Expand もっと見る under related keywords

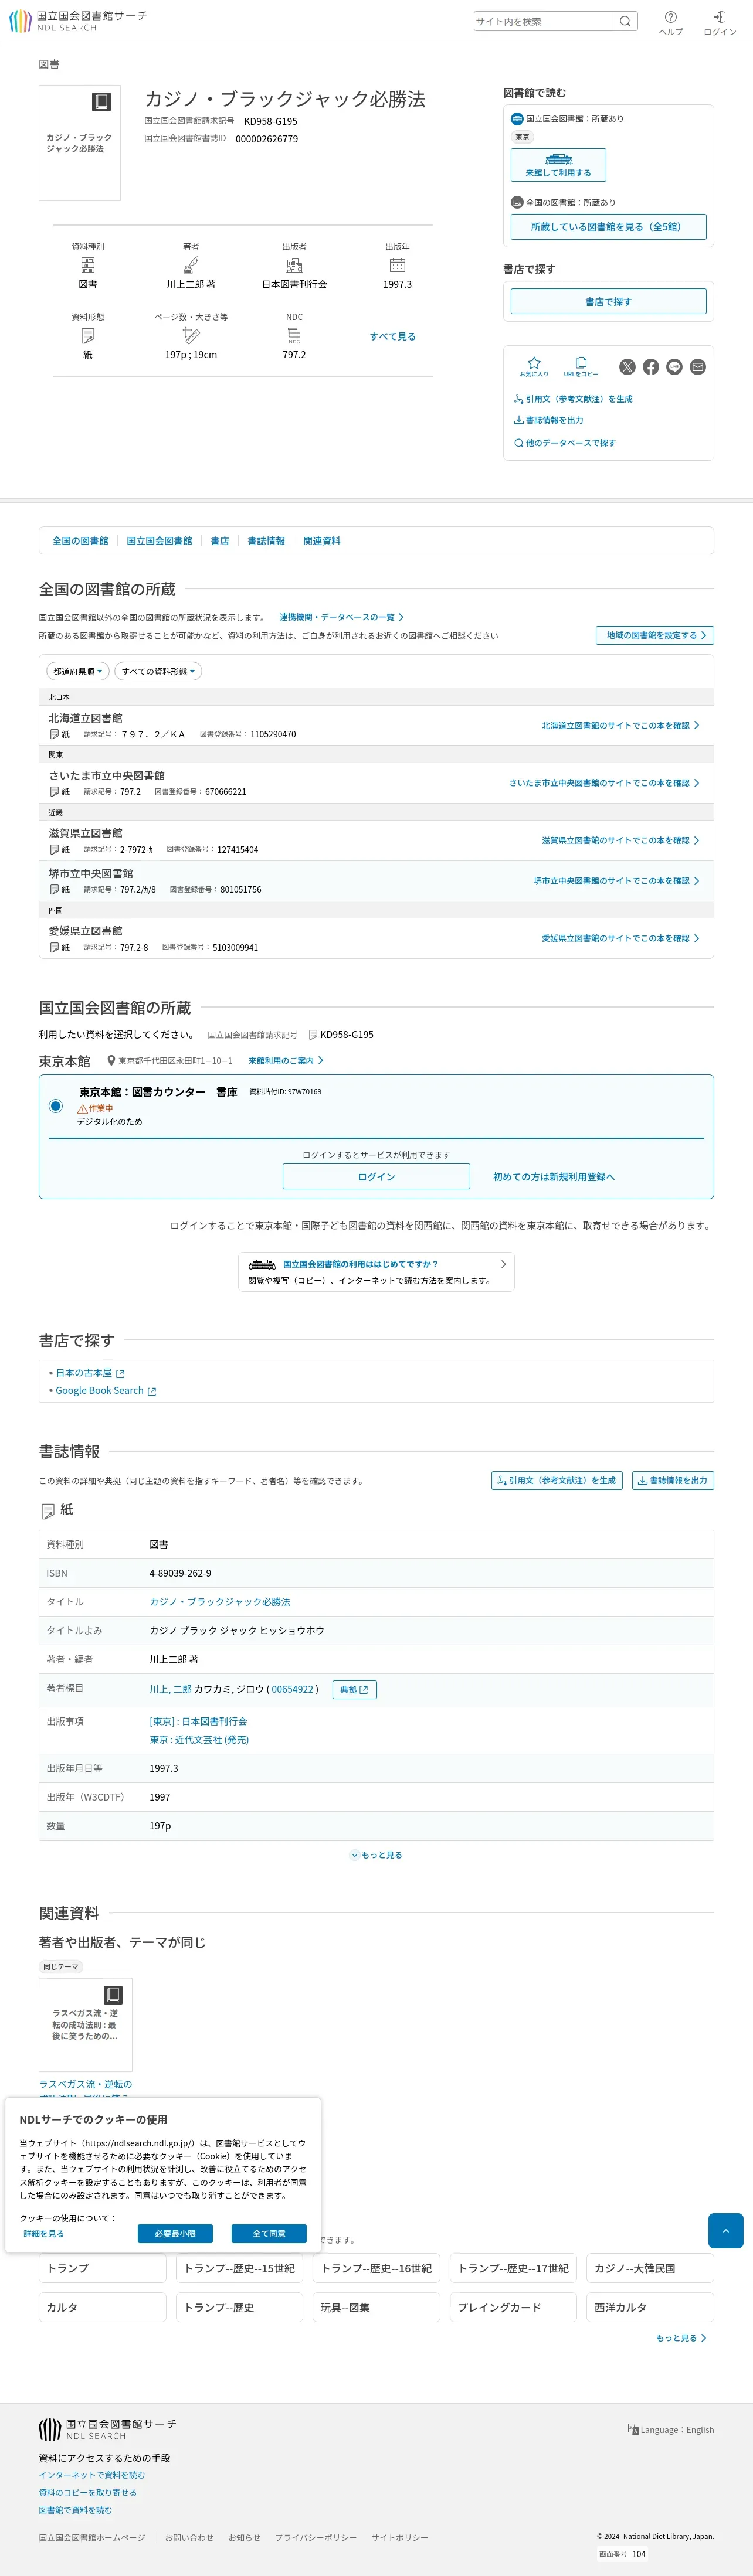pos(681,2338)
